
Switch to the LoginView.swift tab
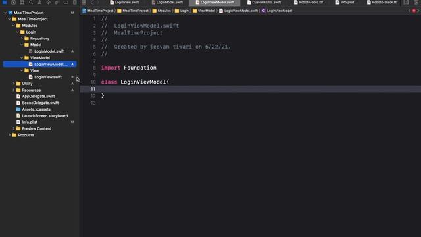(124, 2)
